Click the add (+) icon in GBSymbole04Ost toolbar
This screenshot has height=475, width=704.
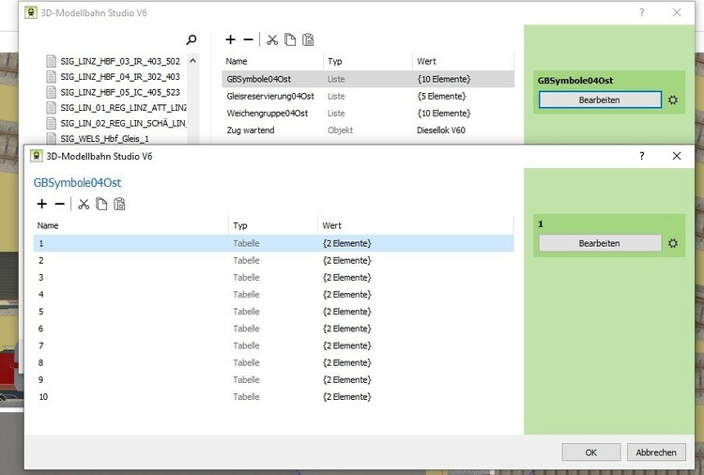click(42, 204)
